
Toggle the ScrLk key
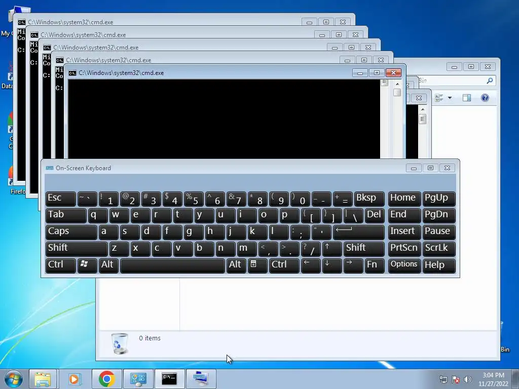click(439, 249)
